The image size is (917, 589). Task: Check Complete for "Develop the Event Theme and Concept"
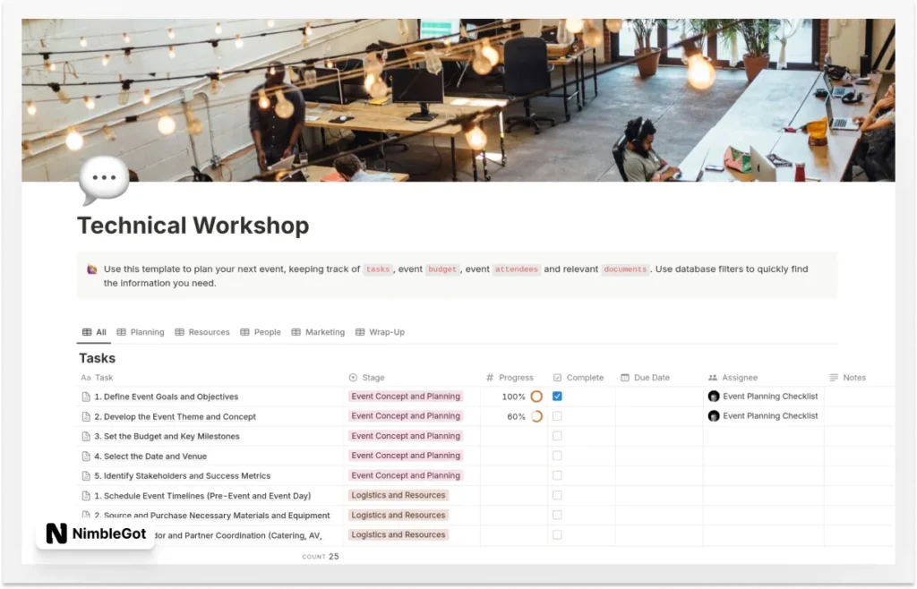558,416
